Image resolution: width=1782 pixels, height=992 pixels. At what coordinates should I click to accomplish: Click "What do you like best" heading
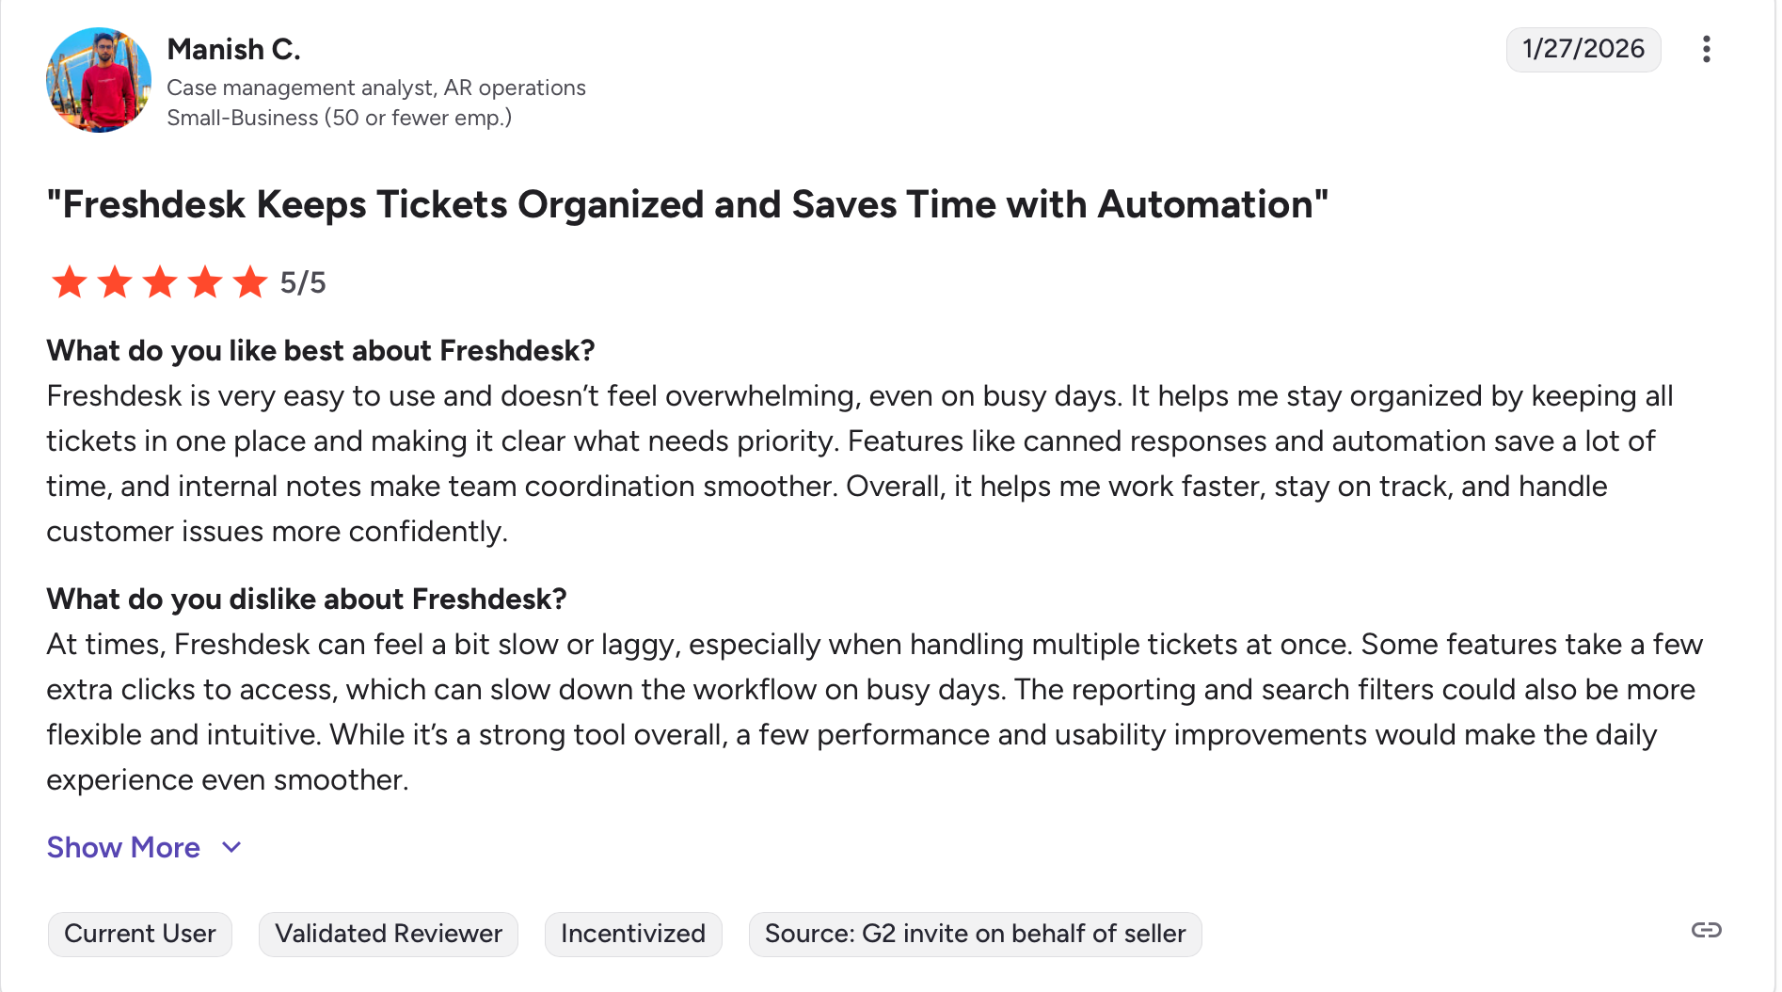tap(321, 350)
